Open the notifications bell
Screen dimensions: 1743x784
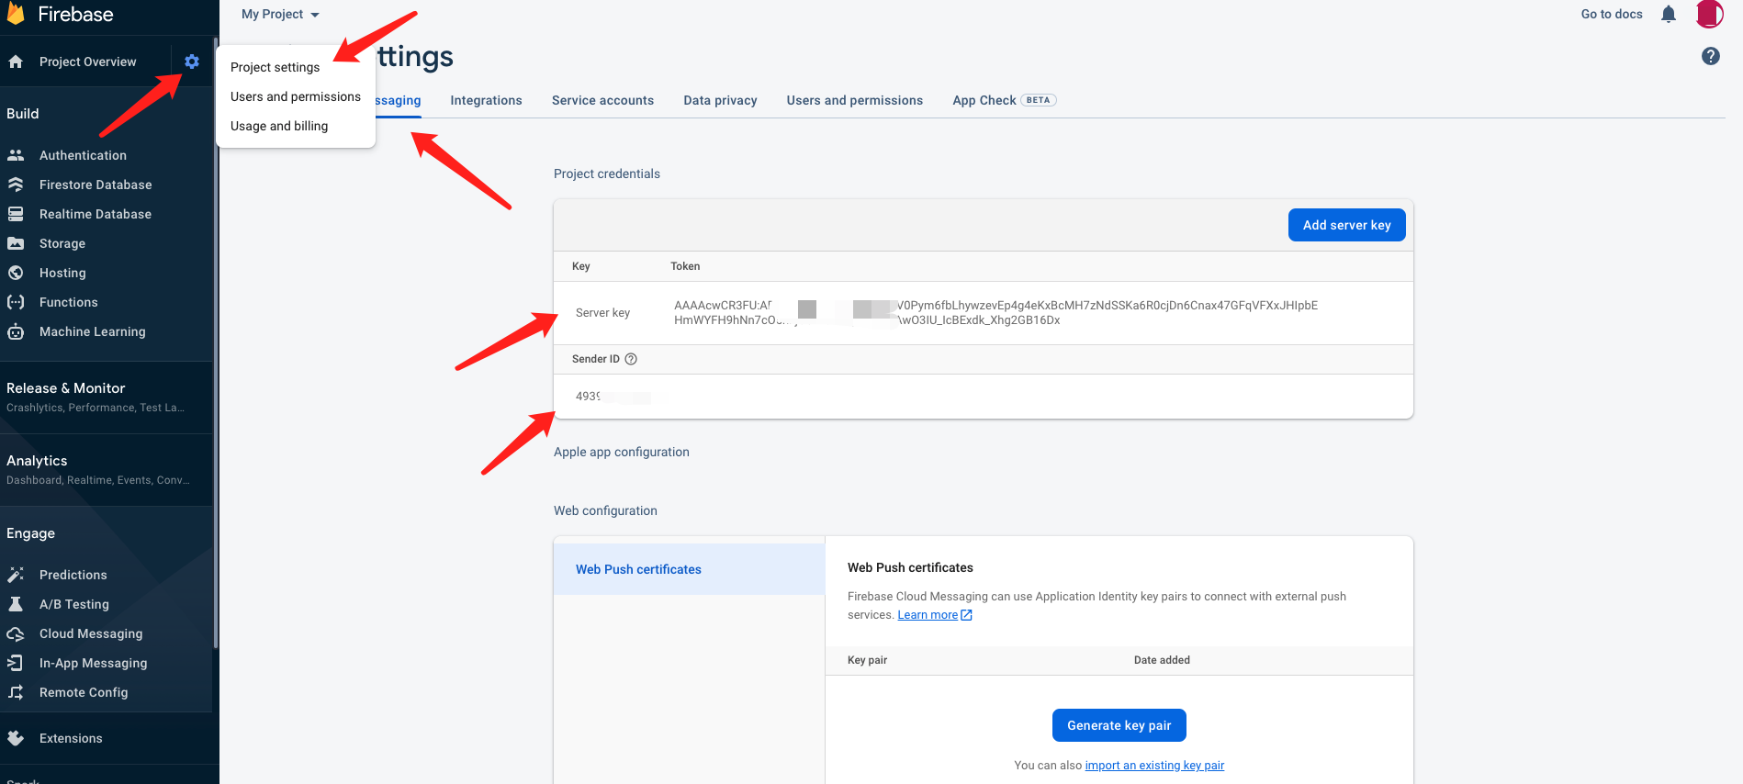1669,14
